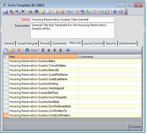147x134 pixels.
Task: Click the red X delete part icon
Action: tap(19, 50)
